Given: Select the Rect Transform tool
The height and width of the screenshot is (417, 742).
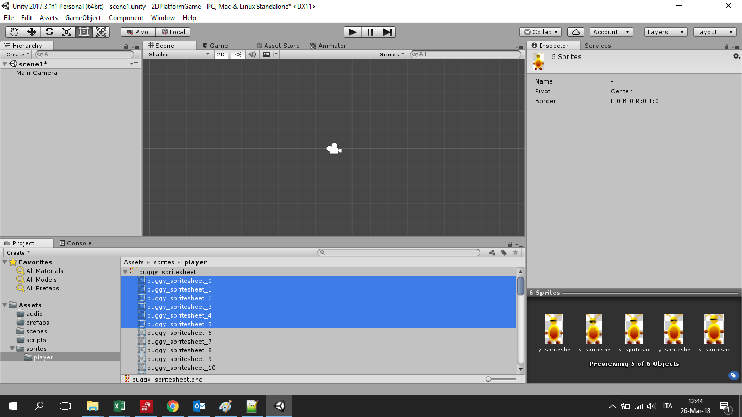Looking at the screenshot, I should click(x=84, y=32).
